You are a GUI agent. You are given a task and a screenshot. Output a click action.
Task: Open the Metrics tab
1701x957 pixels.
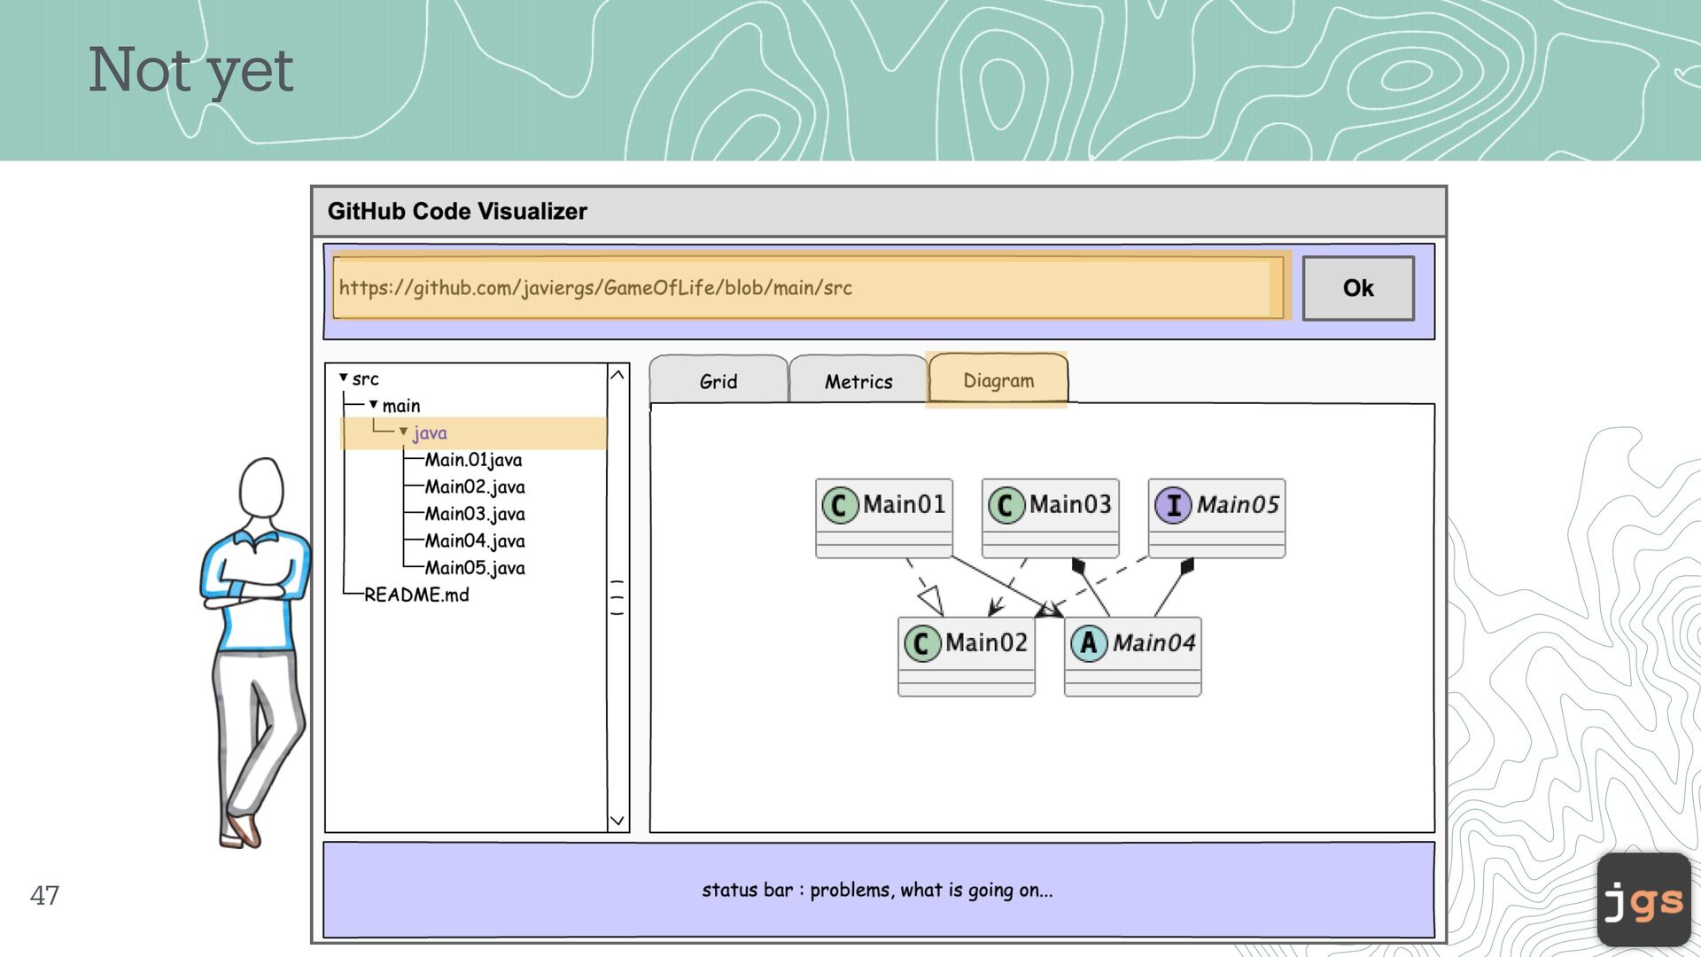pos(858,382)
